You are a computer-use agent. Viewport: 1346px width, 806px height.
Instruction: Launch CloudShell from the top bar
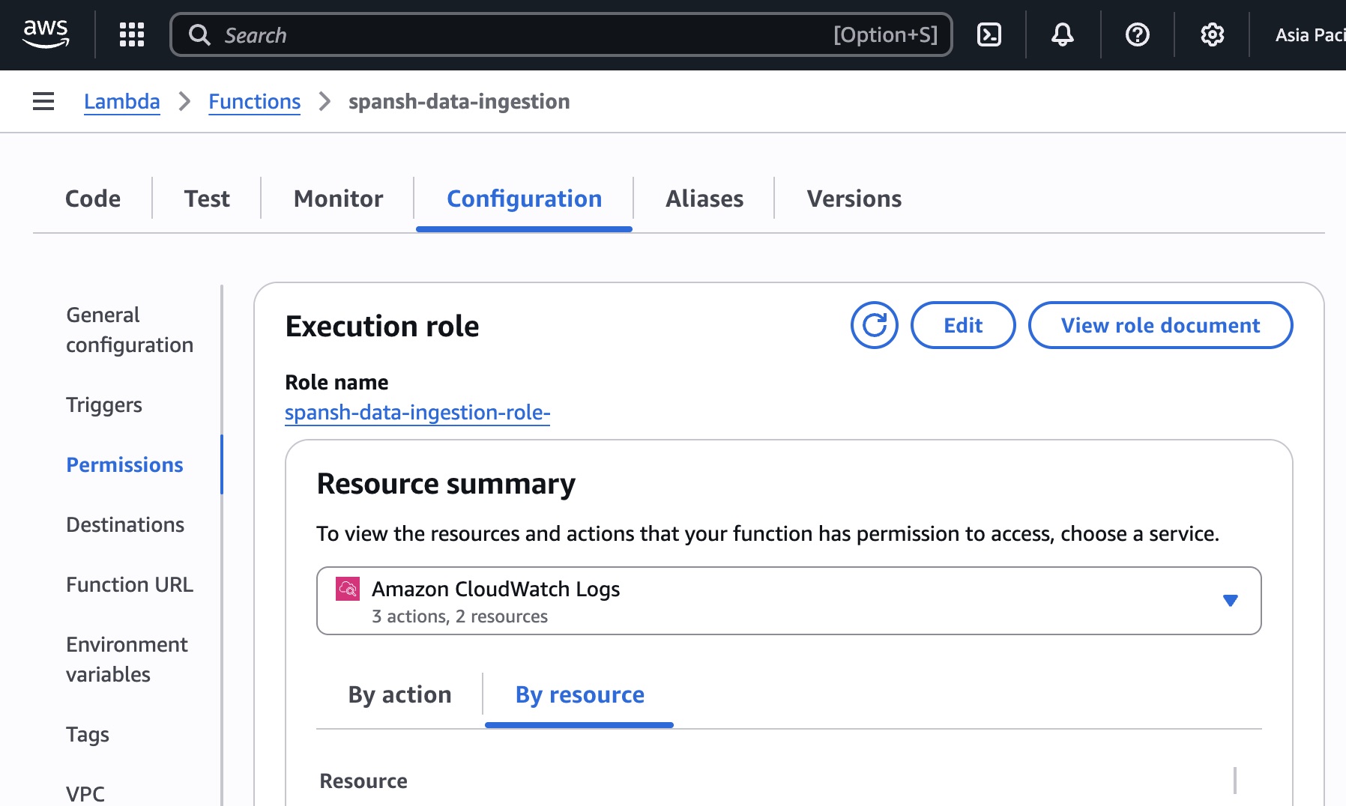(989, 34)
